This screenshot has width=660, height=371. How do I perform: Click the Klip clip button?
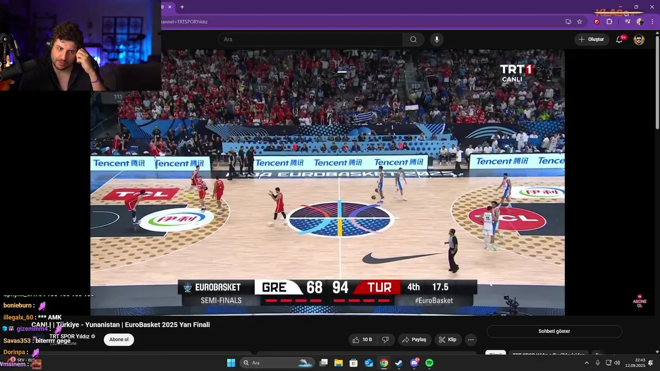pos(448,340)
